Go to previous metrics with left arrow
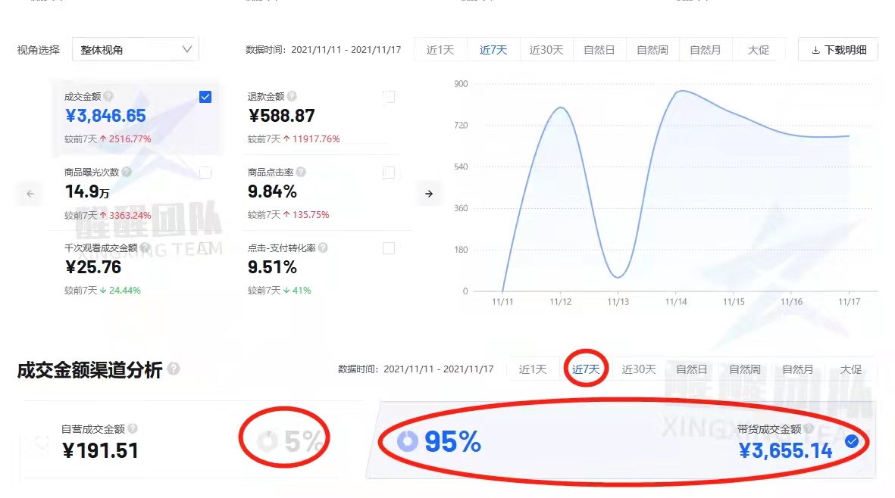 (x=30, y=194)
